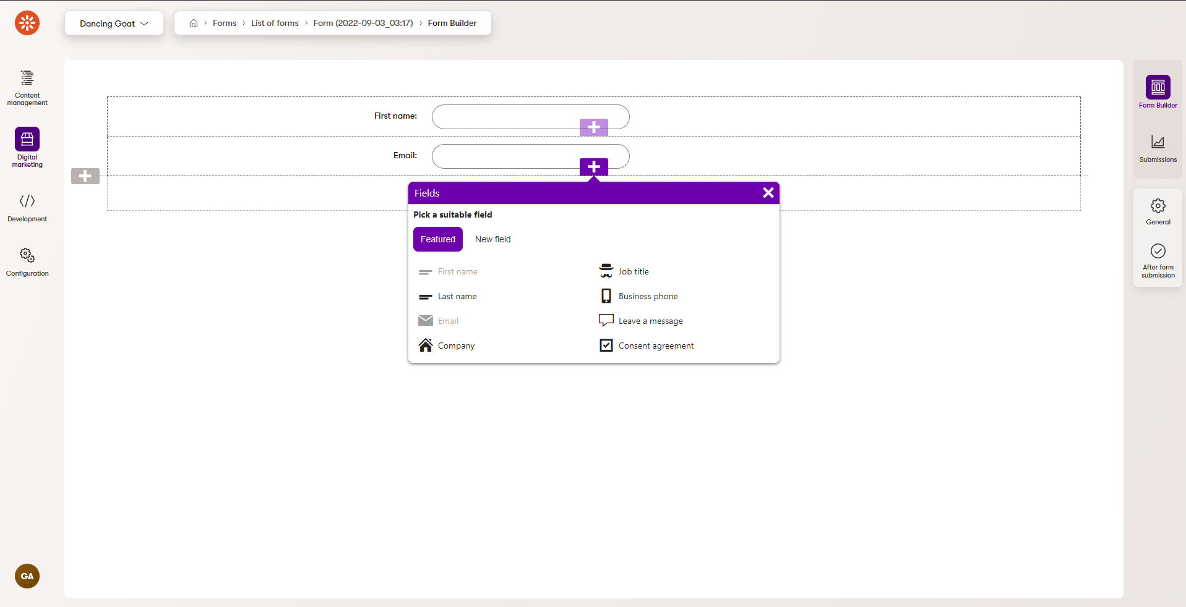Viewport: 1186px width, 607px height.
Task: Click the add field plus under First name
Action: pyautogui.click(x=594, y=127)
